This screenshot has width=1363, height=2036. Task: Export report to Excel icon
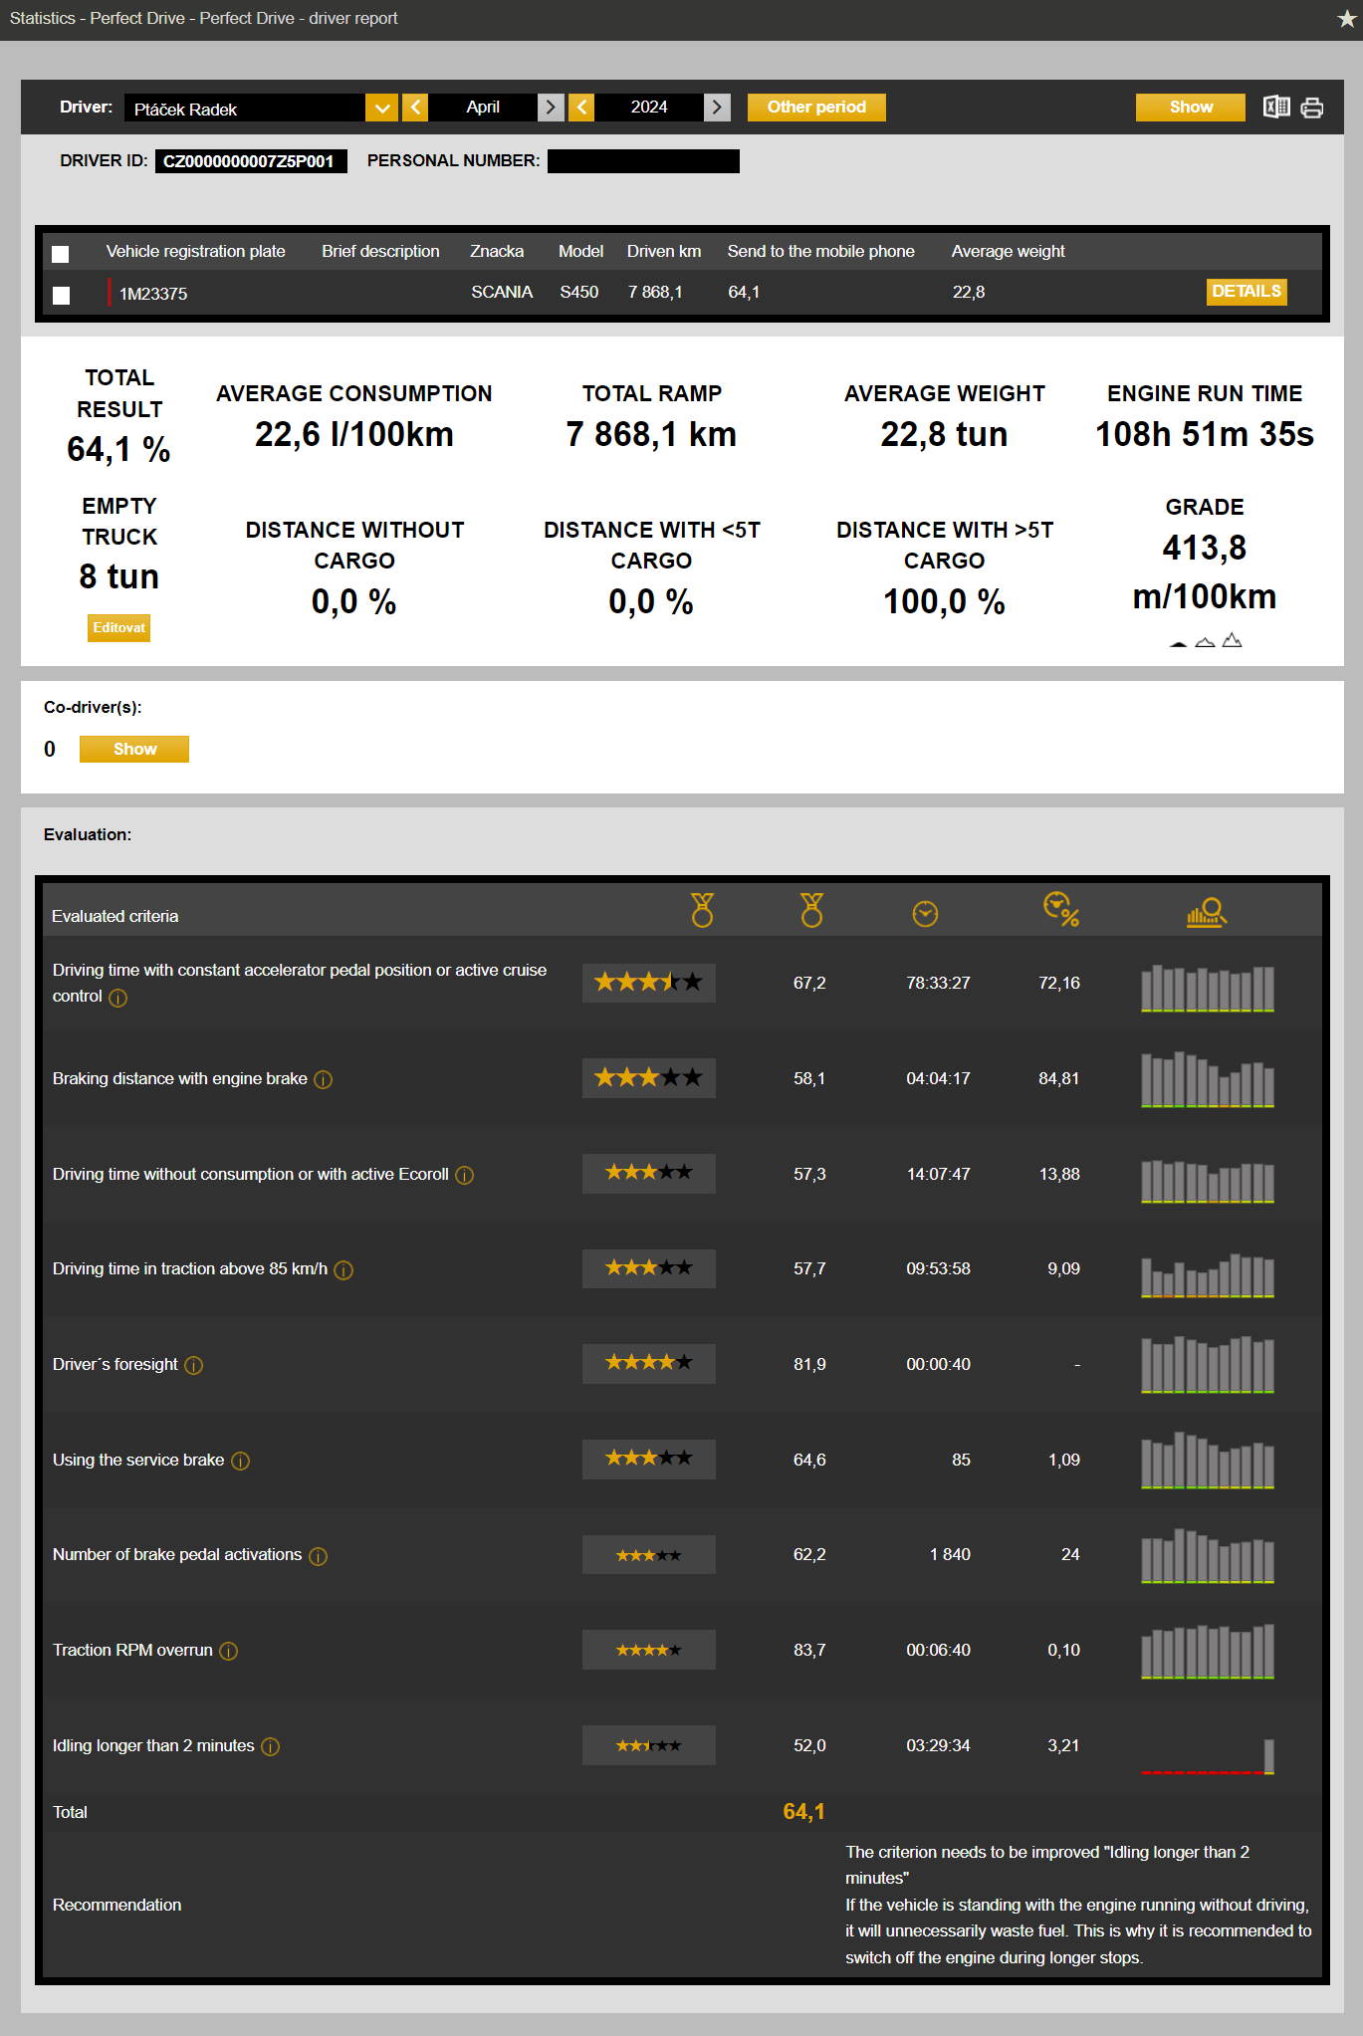click(1276, 108)
